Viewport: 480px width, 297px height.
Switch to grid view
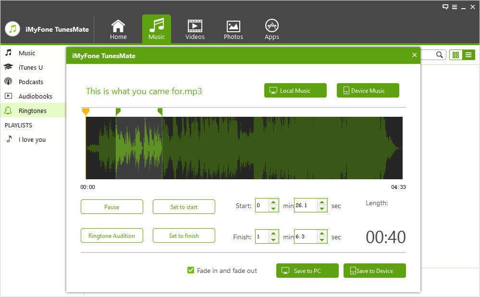456,55
